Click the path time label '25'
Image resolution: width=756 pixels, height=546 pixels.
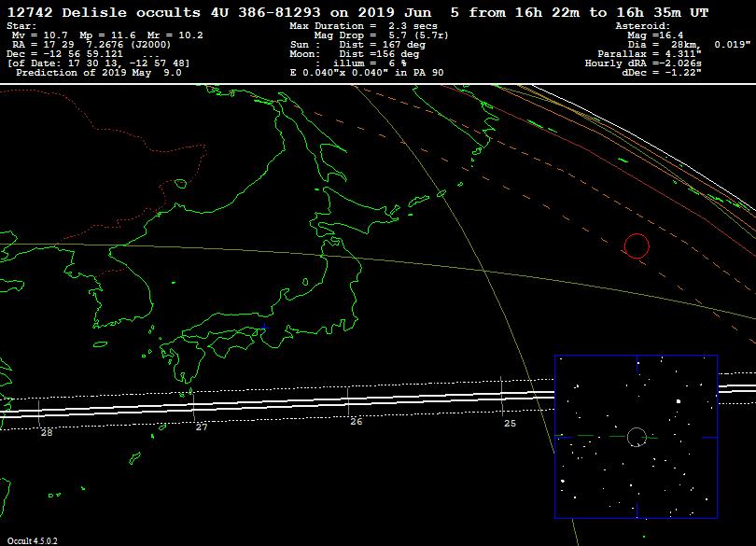(511, 424)
